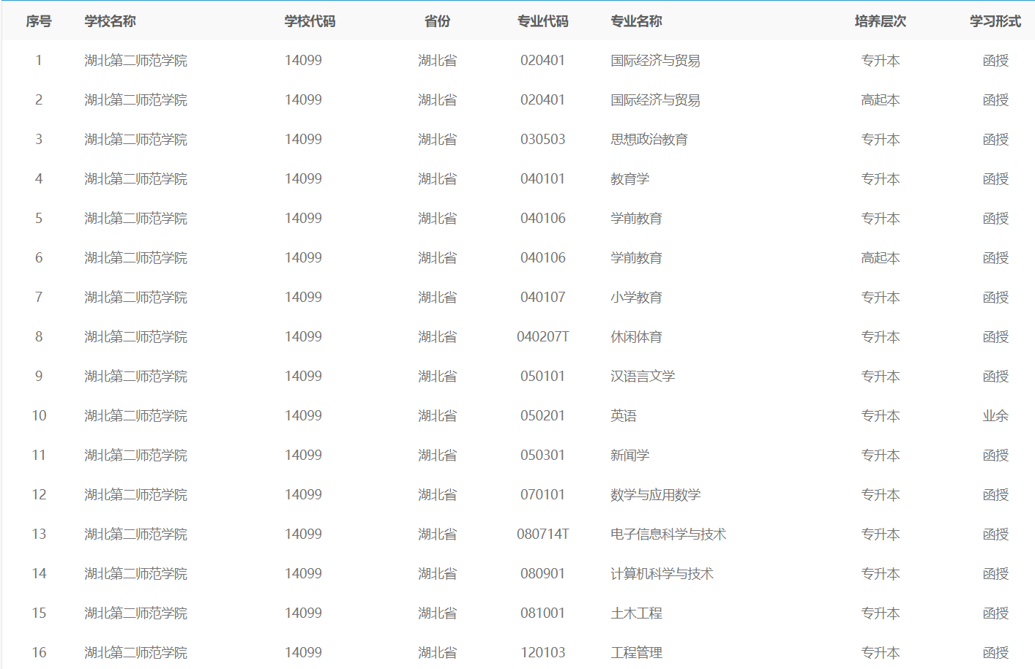Click the 序号 column header
Screen dimensions: 1035x669
point(39,21)
